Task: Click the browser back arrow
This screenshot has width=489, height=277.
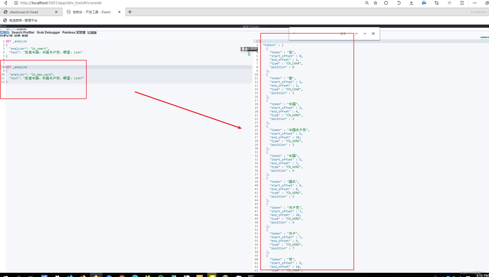Action: coord(6,3)
